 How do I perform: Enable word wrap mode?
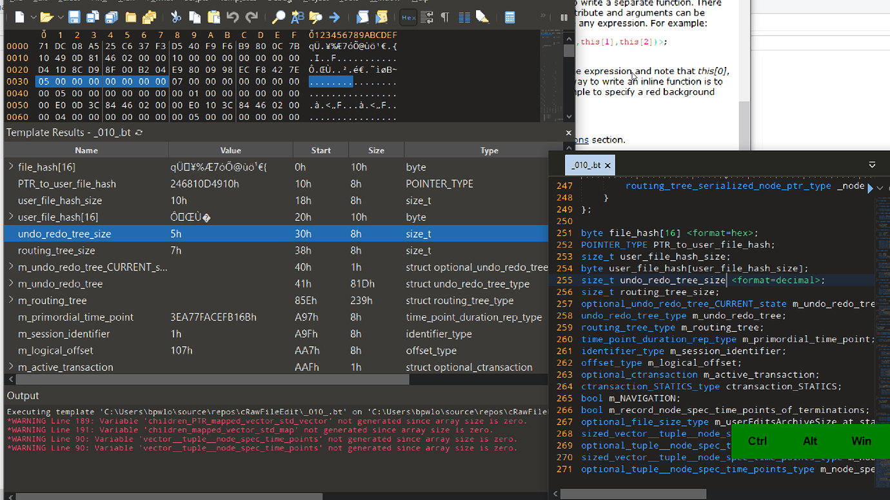[x=425, y=17]
